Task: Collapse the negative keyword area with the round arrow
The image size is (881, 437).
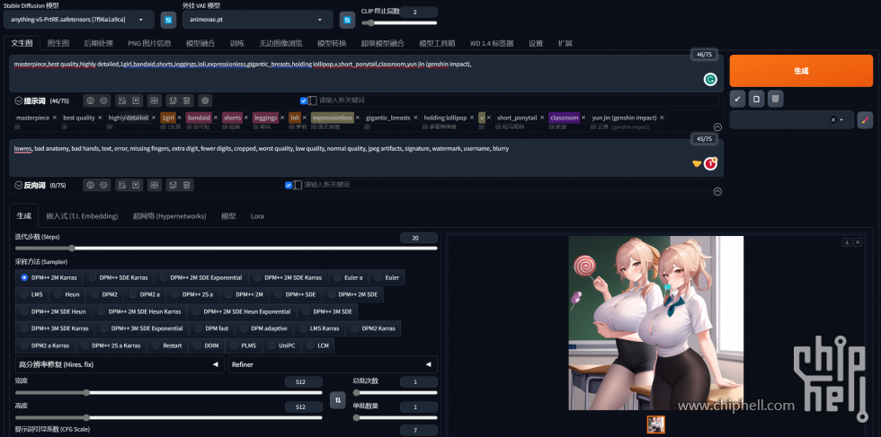Action: (x=717, y=191)
